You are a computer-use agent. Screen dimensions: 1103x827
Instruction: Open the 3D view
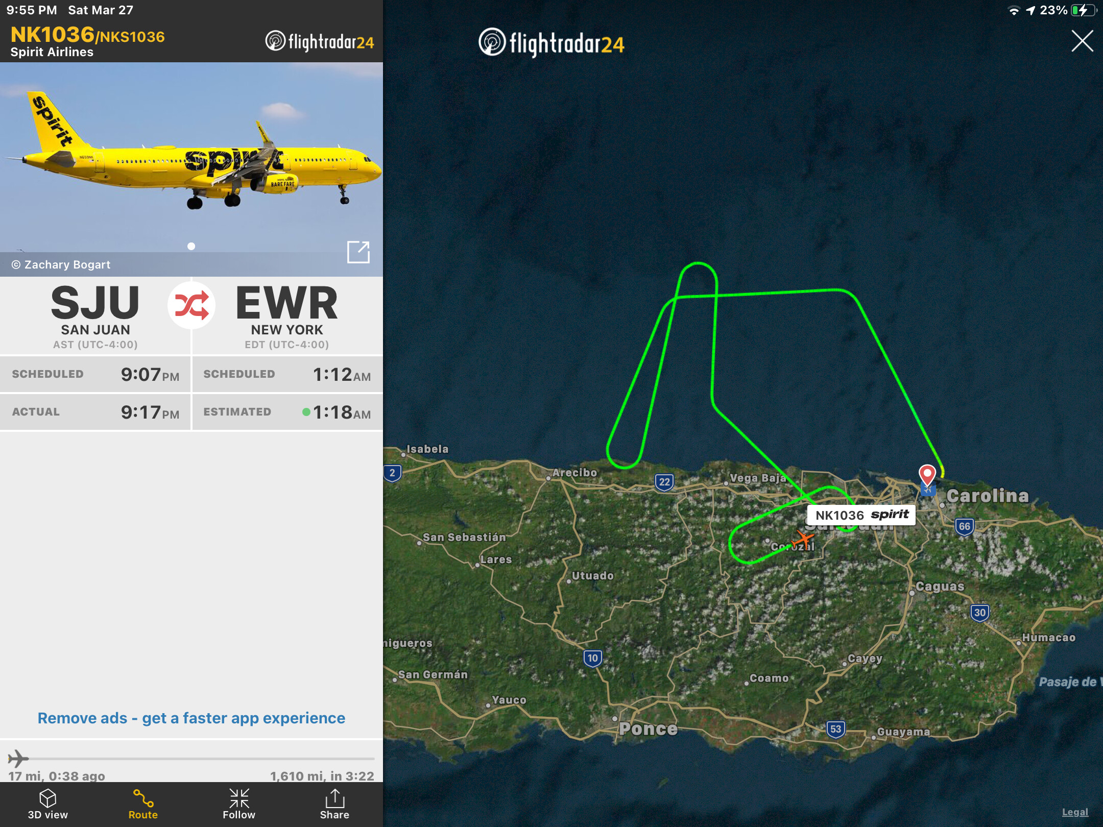pyautogui.click(x=47, y=804)
